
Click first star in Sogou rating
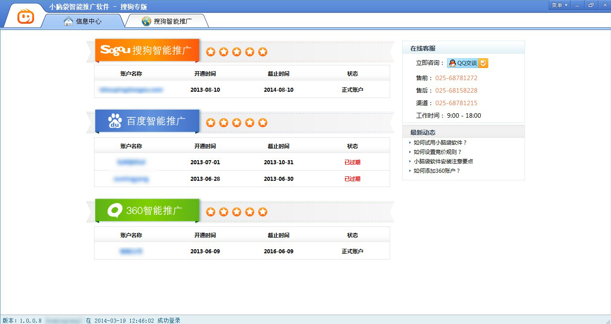tap(211, 52)
